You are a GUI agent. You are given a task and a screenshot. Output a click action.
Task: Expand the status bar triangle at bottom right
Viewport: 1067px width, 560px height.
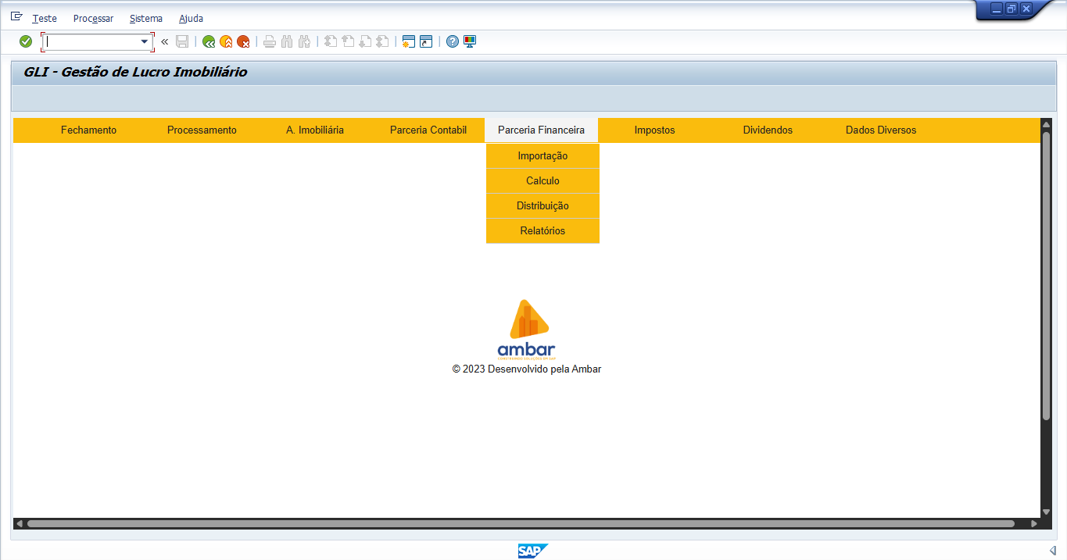pyautogui.click(x=1052, y=551)
